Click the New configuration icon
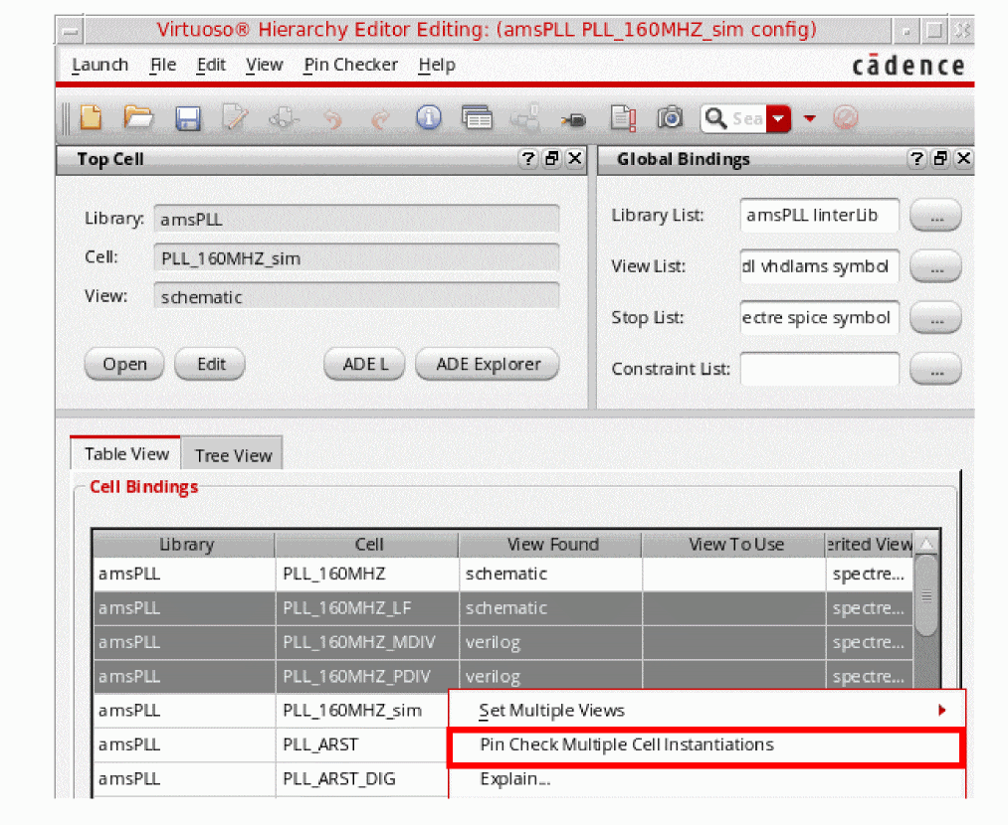The width and height of the screenshot is (1008, 825). [x=92, y=118]
